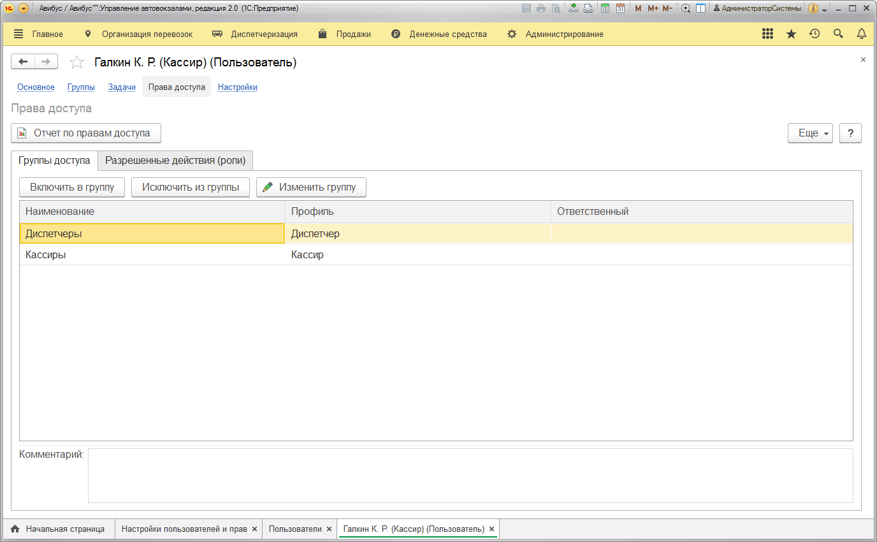Open the Администрирование section

point(564,34)
